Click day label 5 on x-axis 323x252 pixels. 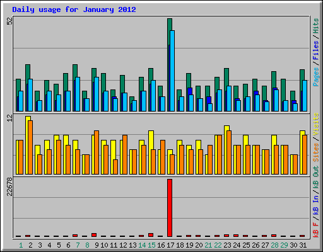coord(59,245)
